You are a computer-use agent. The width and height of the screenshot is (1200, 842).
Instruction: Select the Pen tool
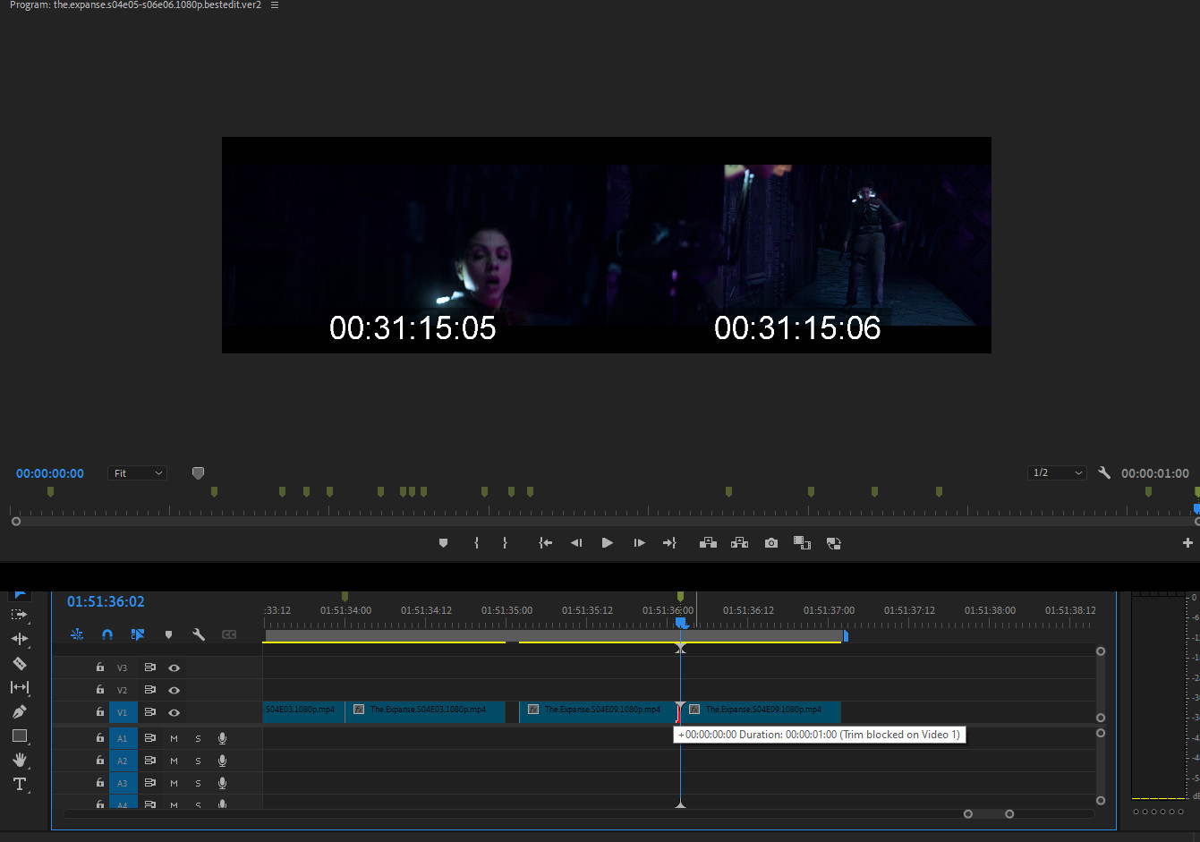click(19, 711)
